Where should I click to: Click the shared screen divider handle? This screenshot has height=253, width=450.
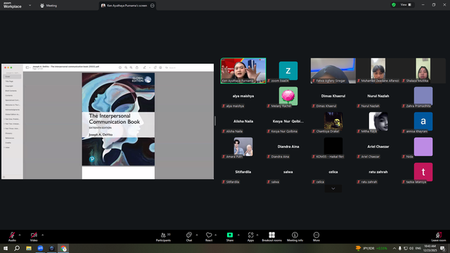click(215, 121)
